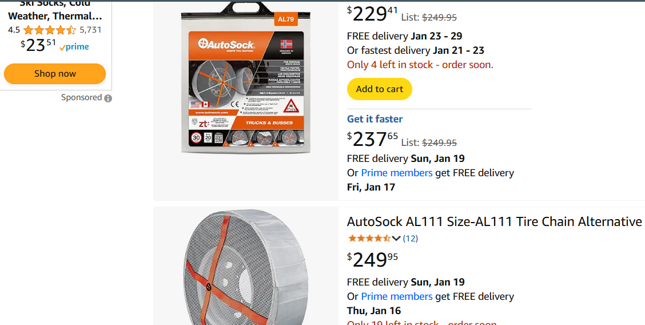Click the AL111 $249.95 price
Screen dimensions: 645x325
click(x=372, y=260)
